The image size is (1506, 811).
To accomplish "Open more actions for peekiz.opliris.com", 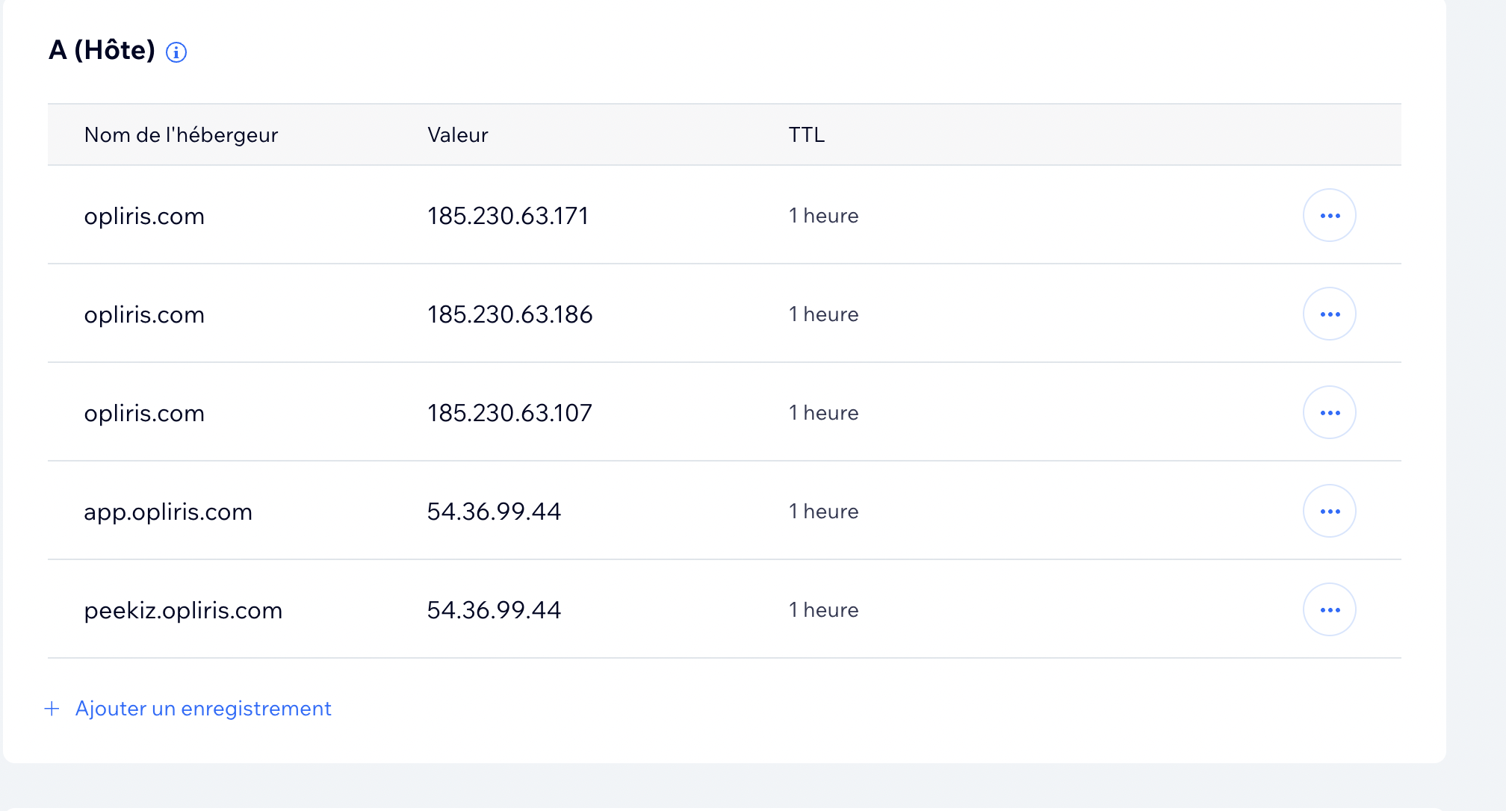I will [1329, 610].
